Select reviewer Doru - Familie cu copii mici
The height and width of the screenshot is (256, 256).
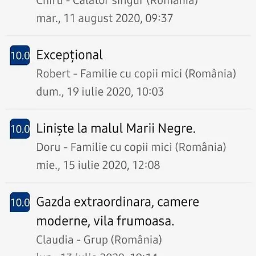[131, 147]
